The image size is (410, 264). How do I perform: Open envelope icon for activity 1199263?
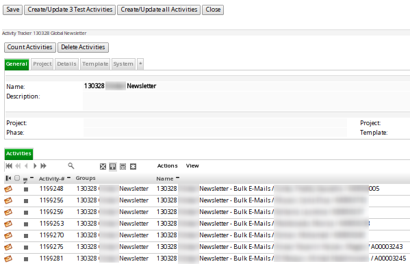(x=8, y=224)
